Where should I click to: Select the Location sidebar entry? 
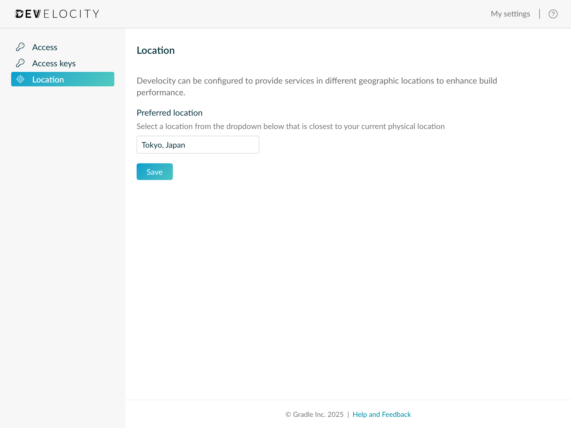pyautogui.click(x=48, y=79)
